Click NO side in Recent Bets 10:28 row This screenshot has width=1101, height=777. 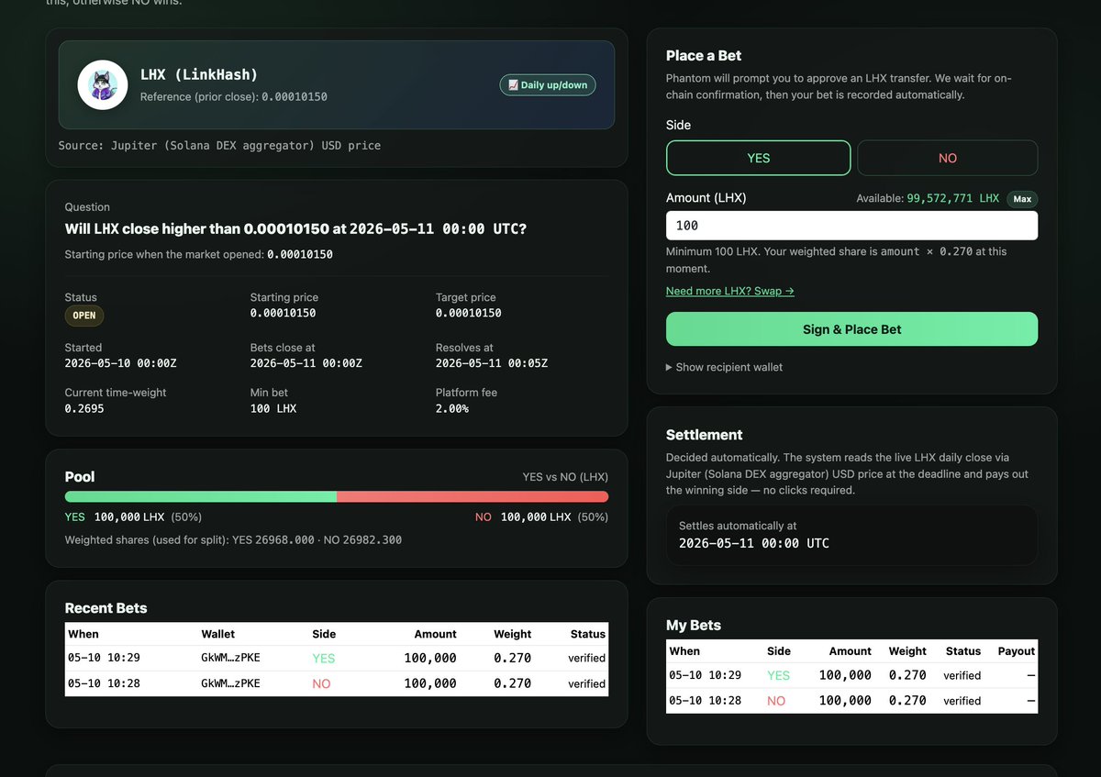tap(321, 683)
